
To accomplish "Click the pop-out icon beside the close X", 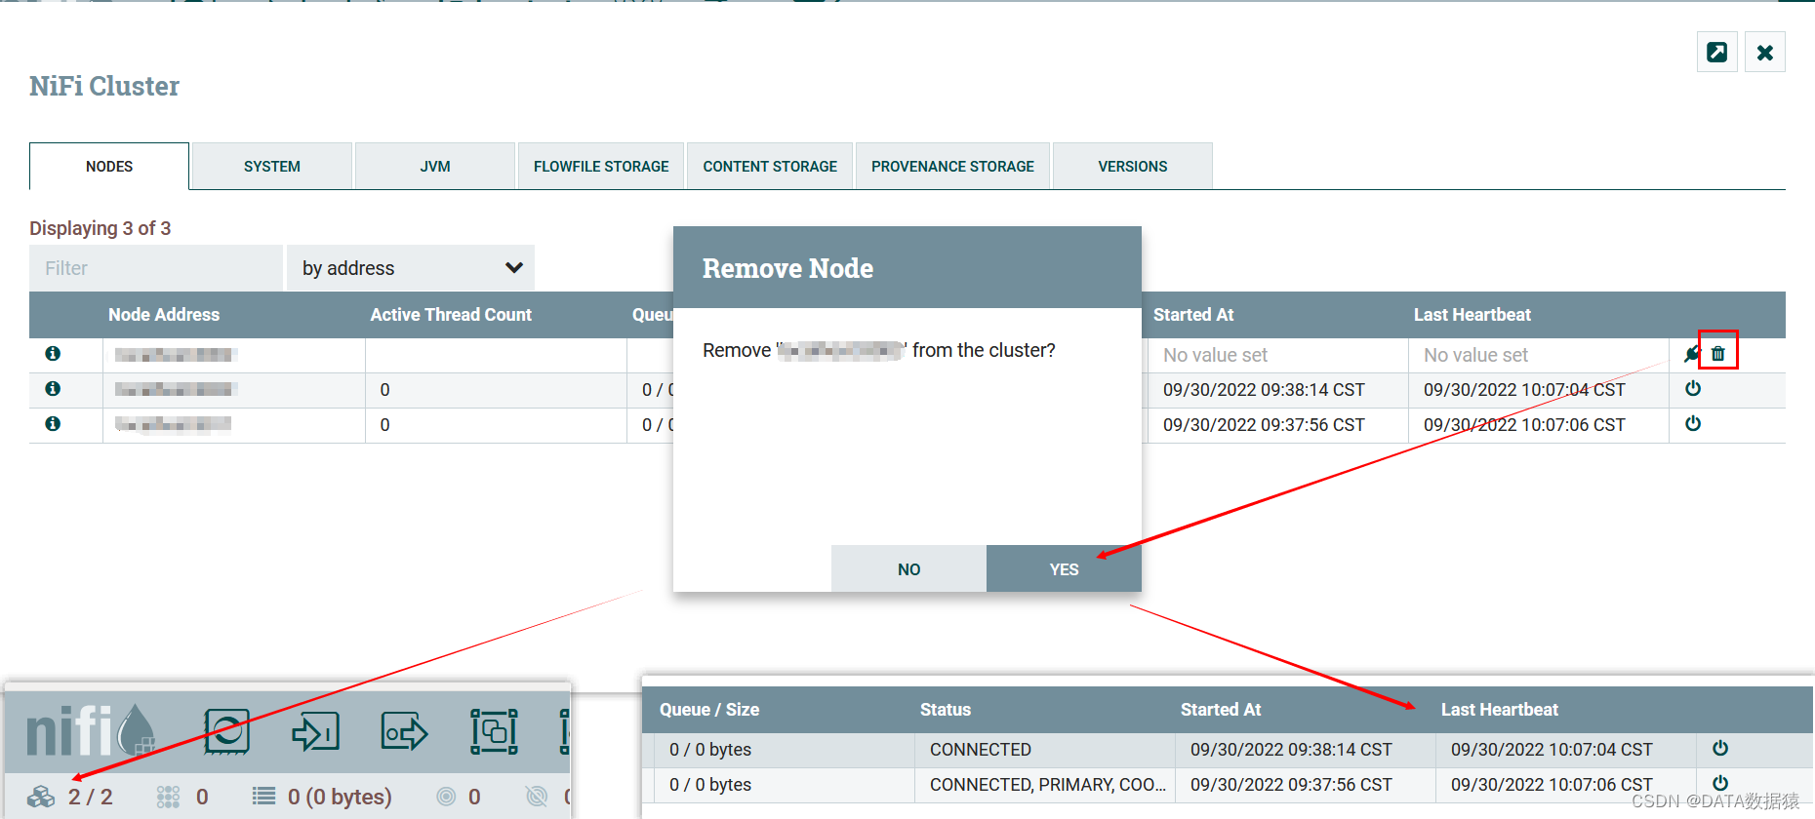I will tap(1717, 53).
